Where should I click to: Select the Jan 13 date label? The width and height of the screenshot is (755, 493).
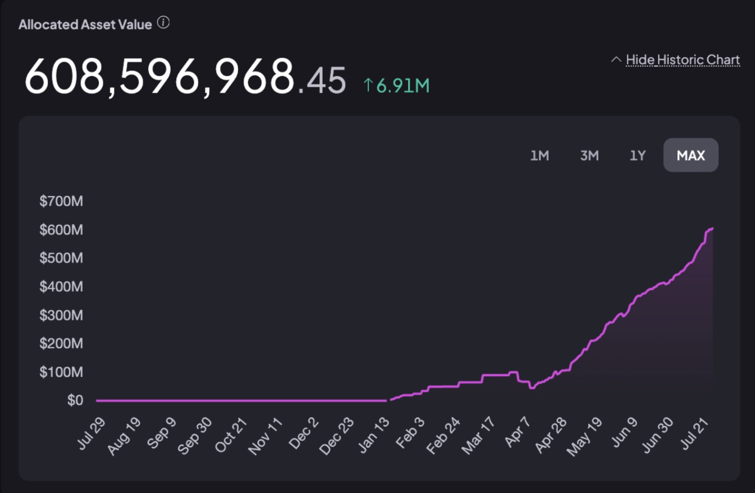coord(374,434)
